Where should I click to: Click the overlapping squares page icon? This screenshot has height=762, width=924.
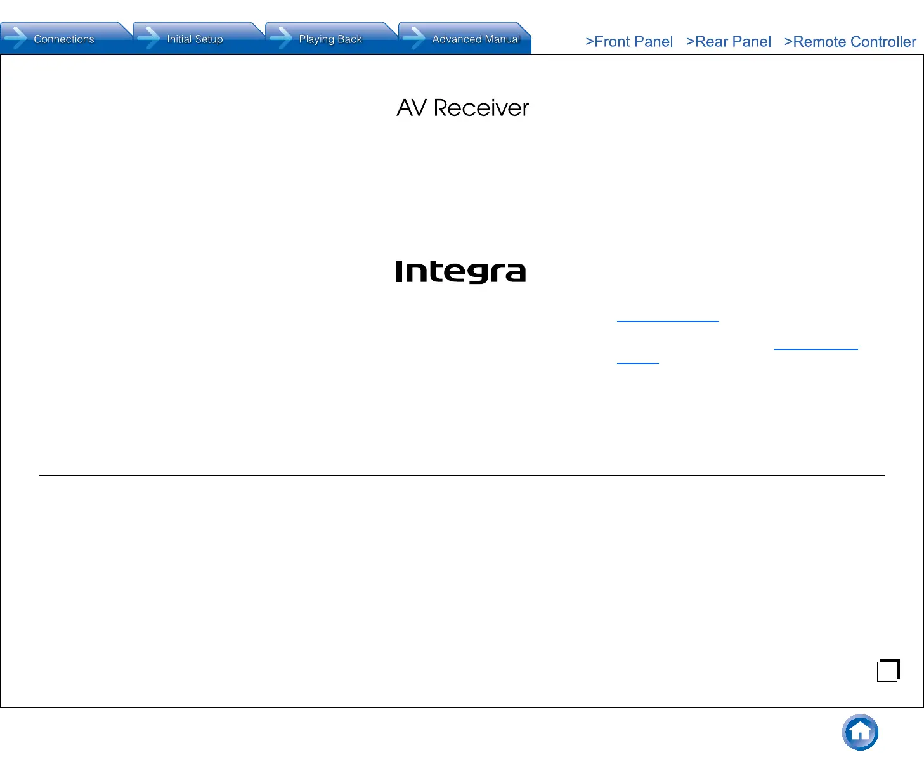(888, 671)
